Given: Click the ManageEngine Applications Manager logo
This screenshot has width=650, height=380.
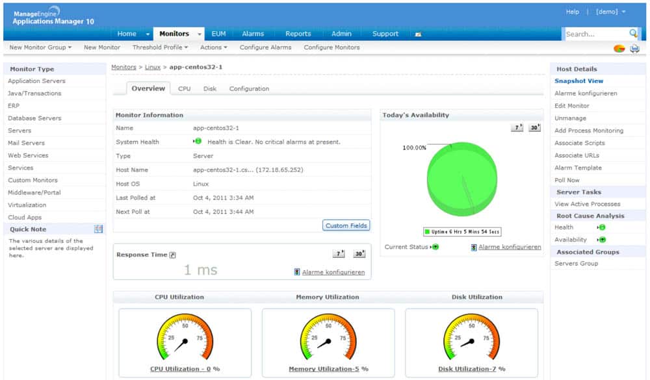Looking at the screenshot, I should (x=53, y=17).
